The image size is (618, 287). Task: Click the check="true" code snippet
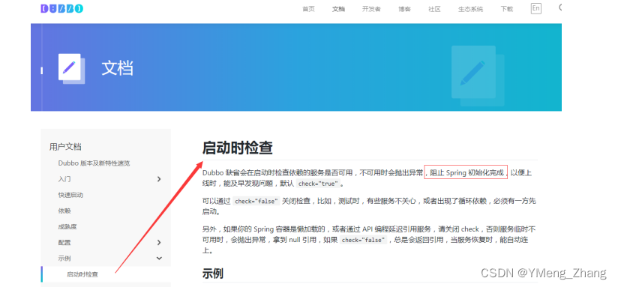318,184
